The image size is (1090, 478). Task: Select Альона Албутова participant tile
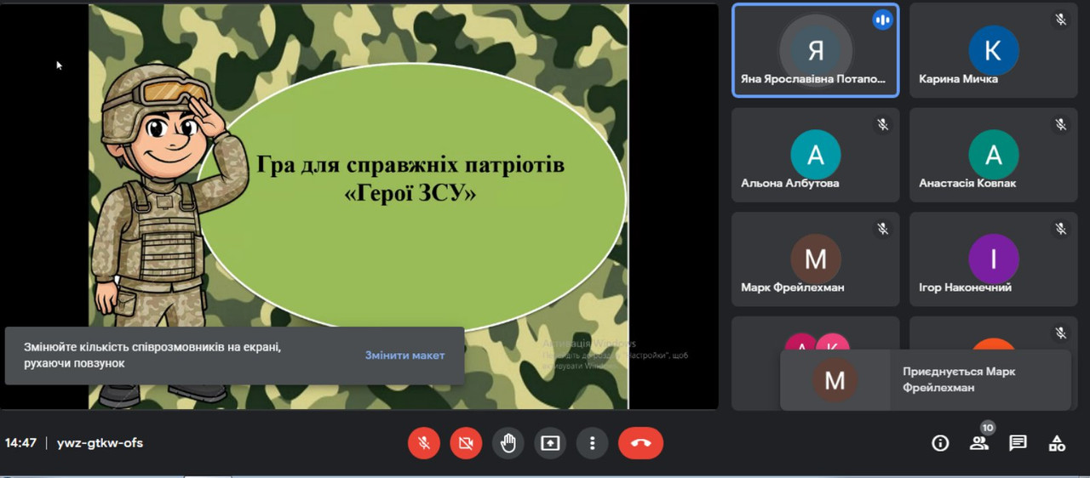(x=816, y=155)
